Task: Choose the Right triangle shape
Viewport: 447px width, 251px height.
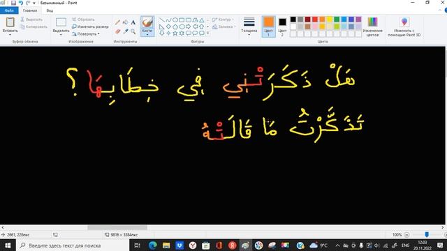Action: pyautogui.click(x=161, y=26)
